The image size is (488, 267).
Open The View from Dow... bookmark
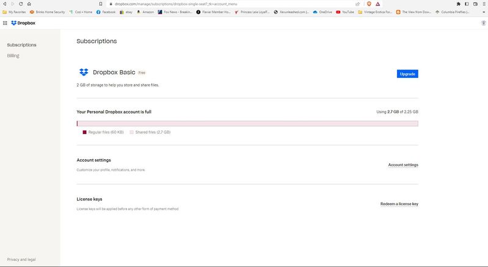413,12
